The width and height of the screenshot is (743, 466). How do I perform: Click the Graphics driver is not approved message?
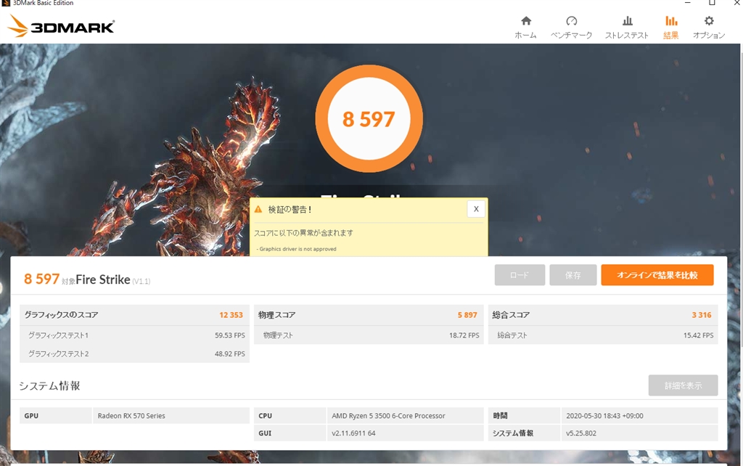297,249
